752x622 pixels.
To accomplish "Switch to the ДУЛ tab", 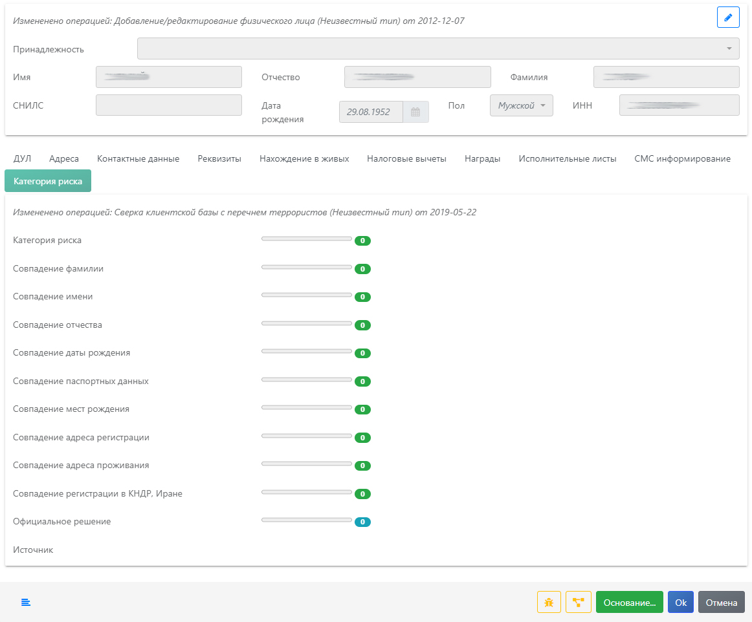I will [22, 159].
